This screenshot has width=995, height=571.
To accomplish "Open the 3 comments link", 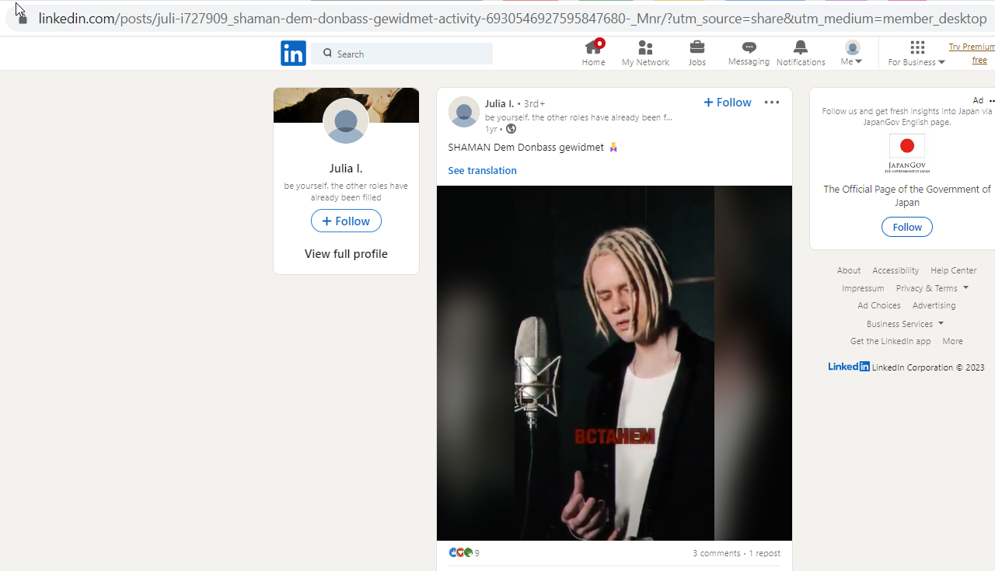I will pos(716,553).
